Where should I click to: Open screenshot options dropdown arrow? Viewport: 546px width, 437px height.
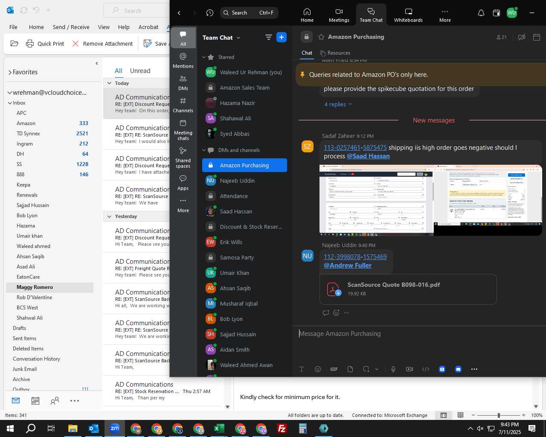coord(377,369)
